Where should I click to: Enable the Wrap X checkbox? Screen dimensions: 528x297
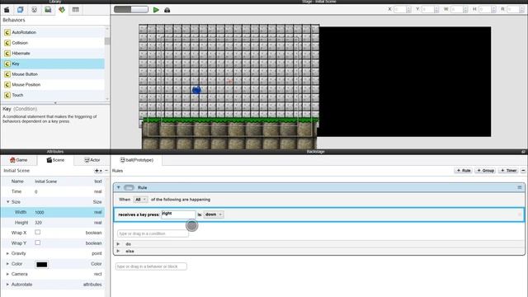coord(38,233)
